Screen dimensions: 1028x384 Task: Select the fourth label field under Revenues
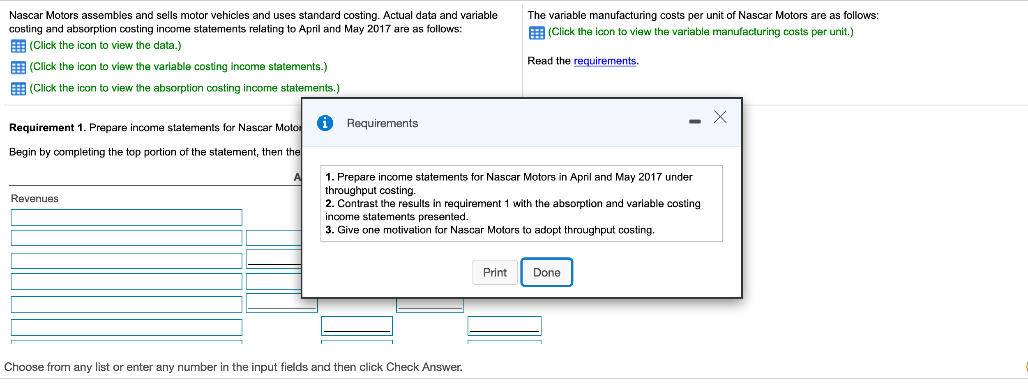point(127,281)
